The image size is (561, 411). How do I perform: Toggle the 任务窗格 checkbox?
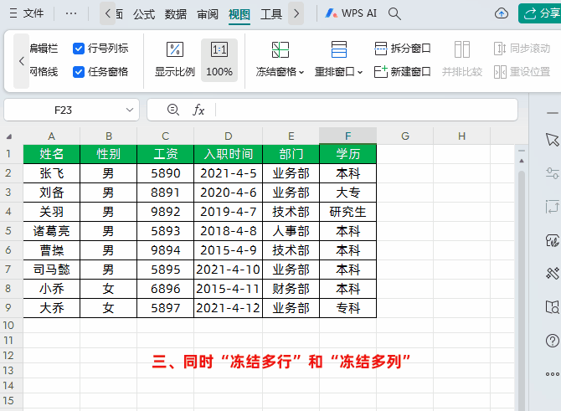point(79,72)
